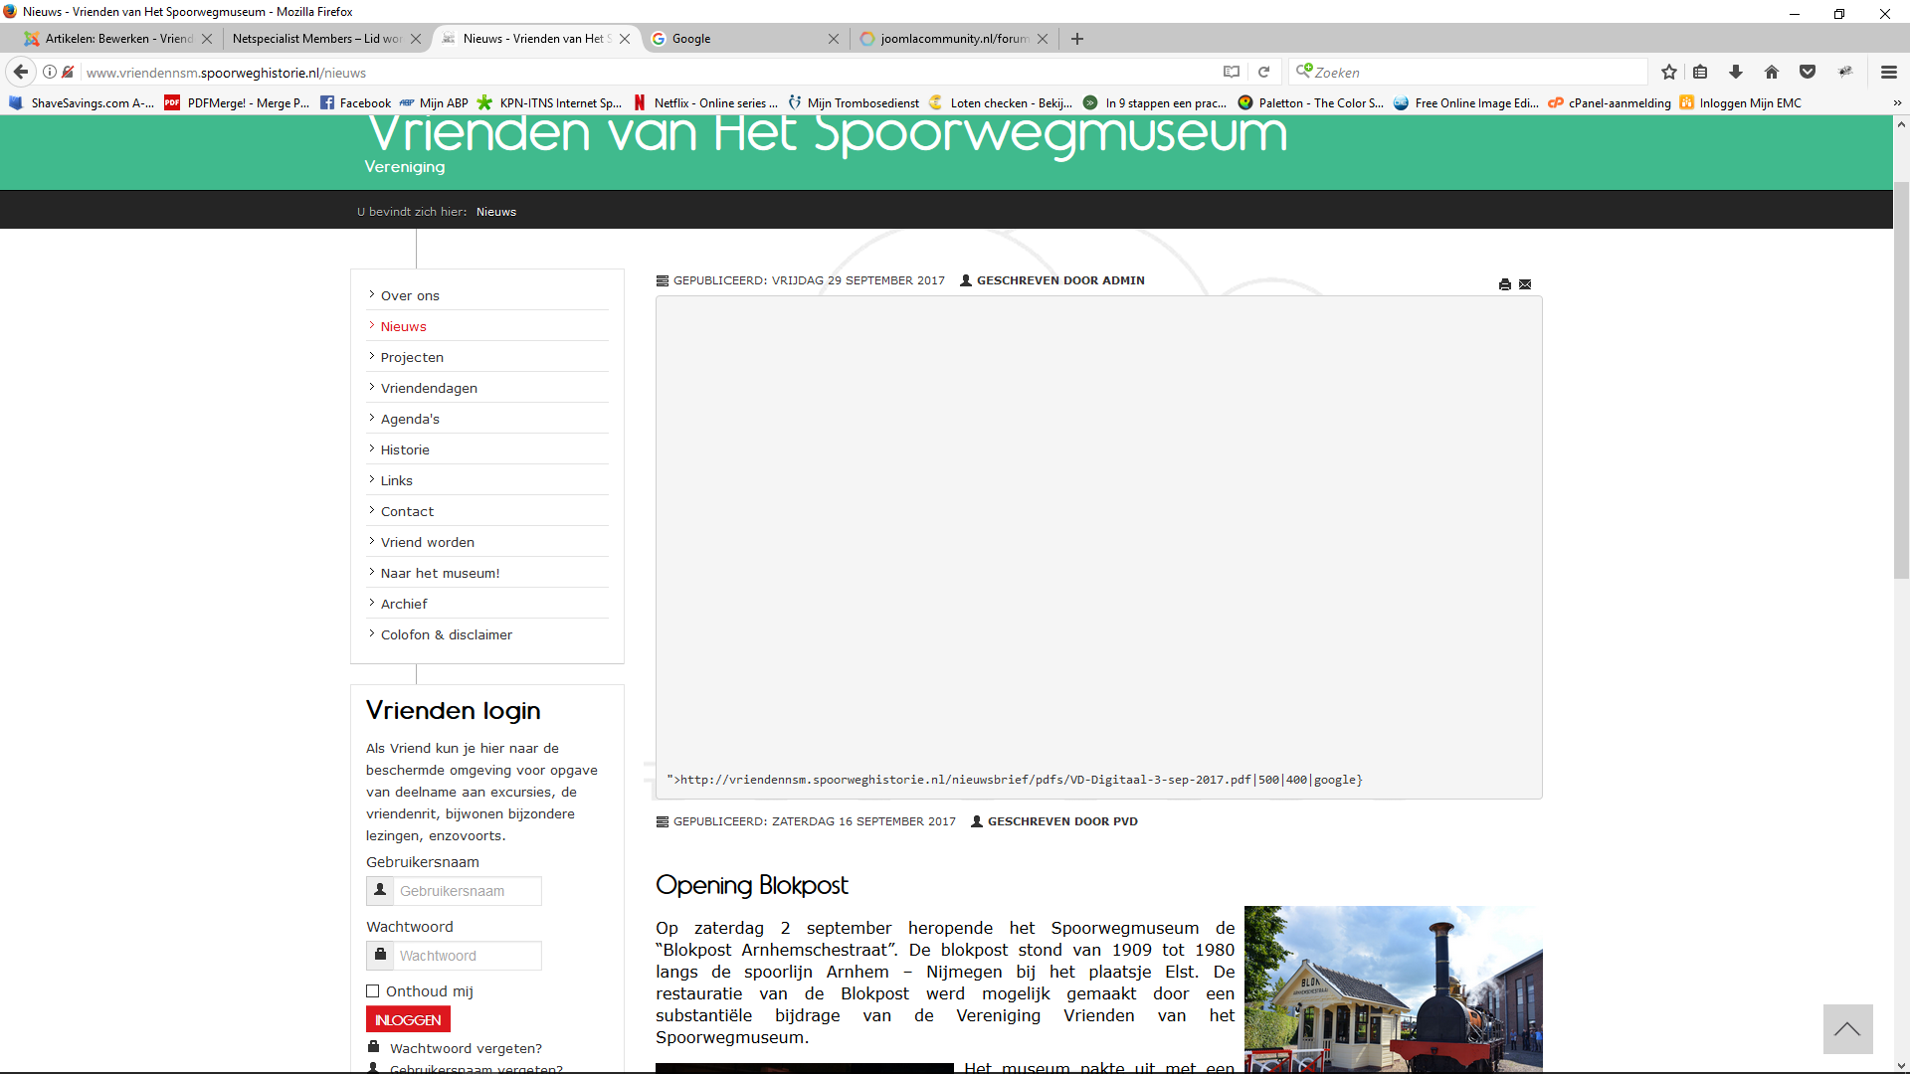The height and width of the screenshot is (1074, 1910).
Task: Open Paletton color scheme bookmark
Action: coord(1311,102)
